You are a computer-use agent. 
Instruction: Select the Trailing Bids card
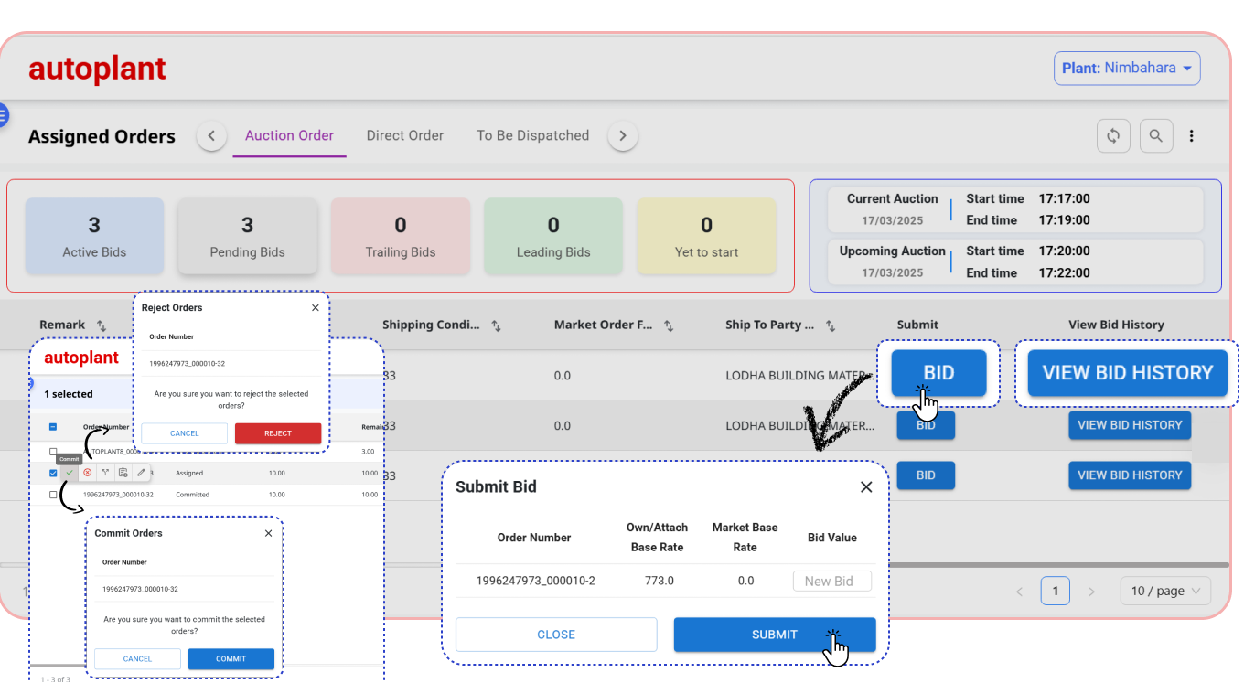pos(401,236)
